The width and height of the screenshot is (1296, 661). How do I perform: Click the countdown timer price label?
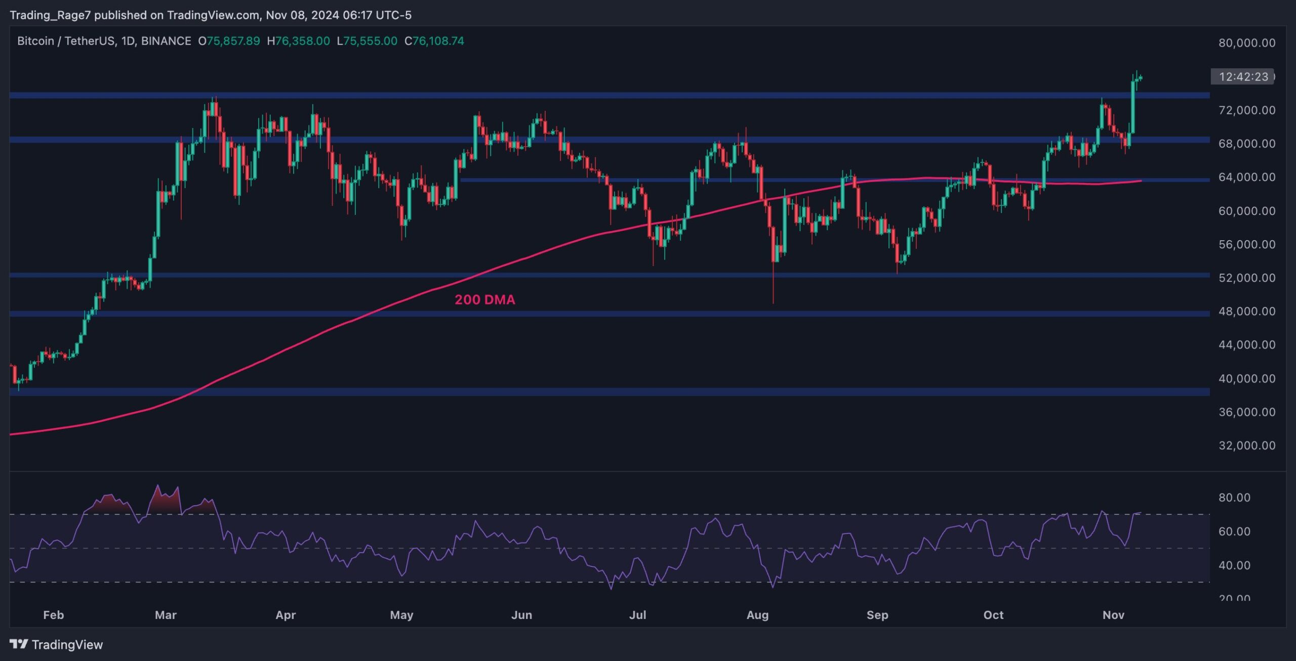1243,77
